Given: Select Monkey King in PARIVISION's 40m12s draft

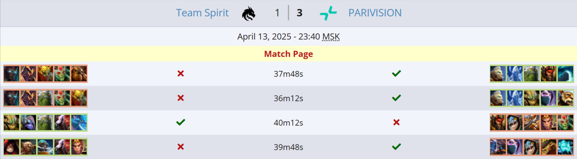Looking at the screenshot, I should 548,123.
